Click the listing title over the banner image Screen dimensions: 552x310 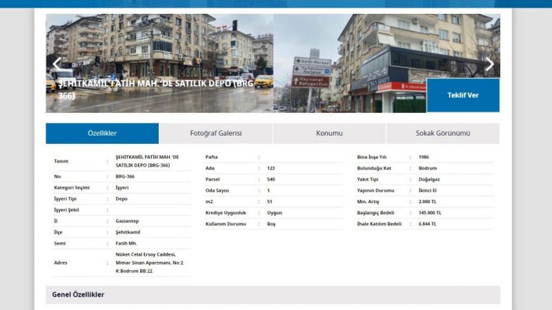point(155,90)
